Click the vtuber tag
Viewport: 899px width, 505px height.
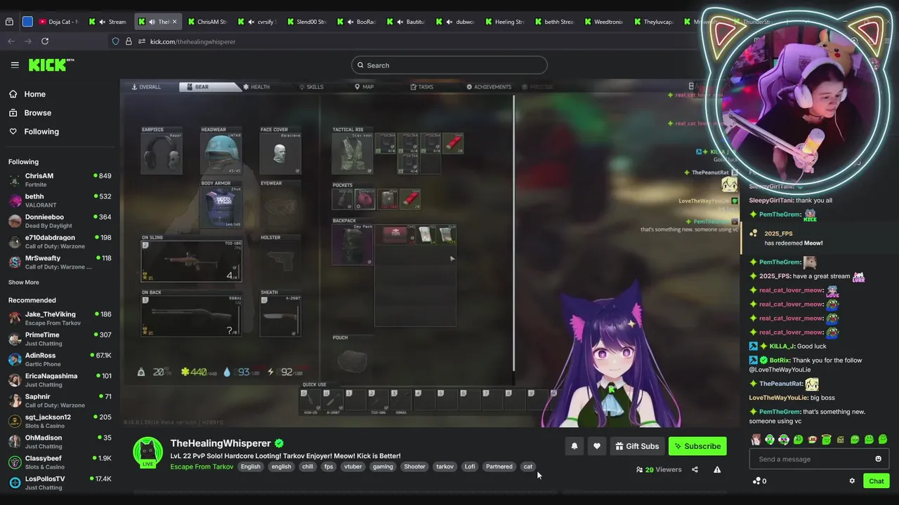pos(353,466)
